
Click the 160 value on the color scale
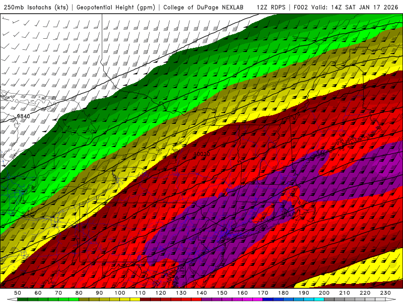coord(242,293)
